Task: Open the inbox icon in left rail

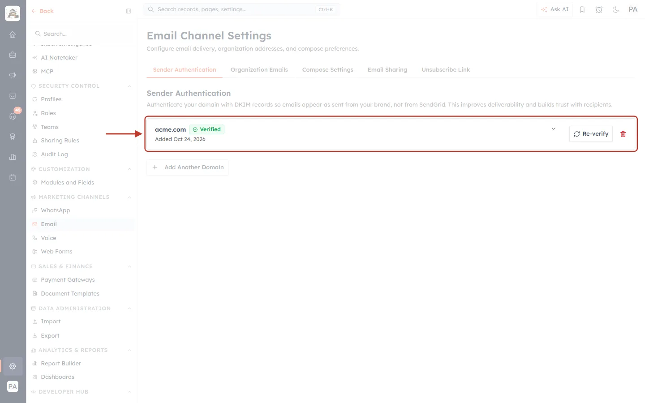Action: [x=13, y=95]
